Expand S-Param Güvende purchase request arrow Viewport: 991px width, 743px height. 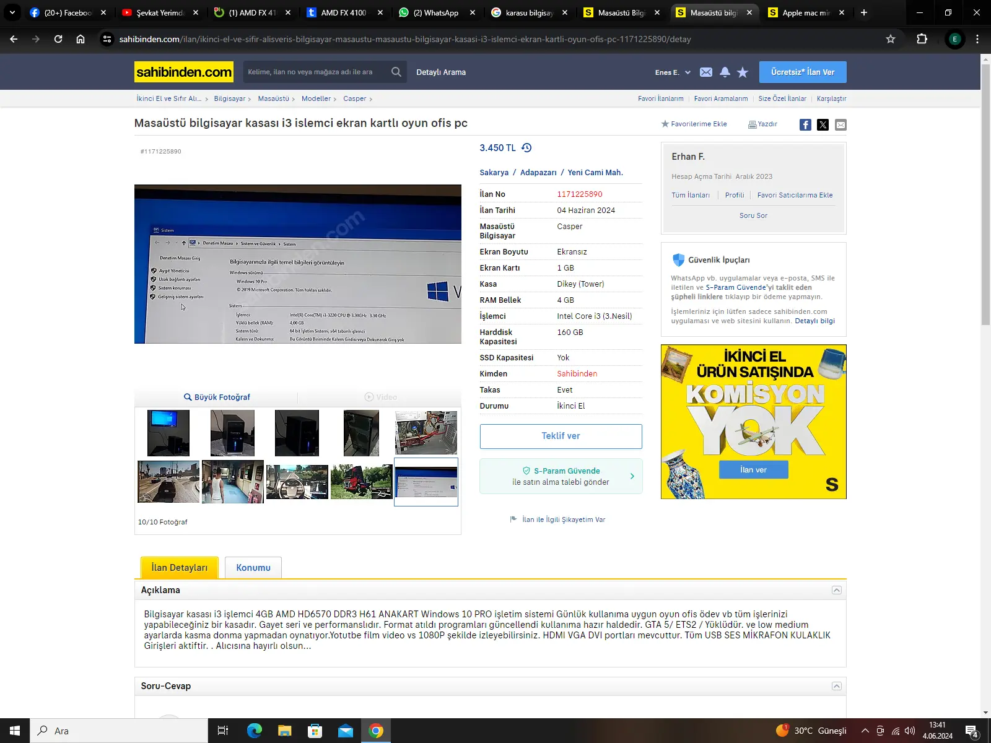[x=632, y=476]
